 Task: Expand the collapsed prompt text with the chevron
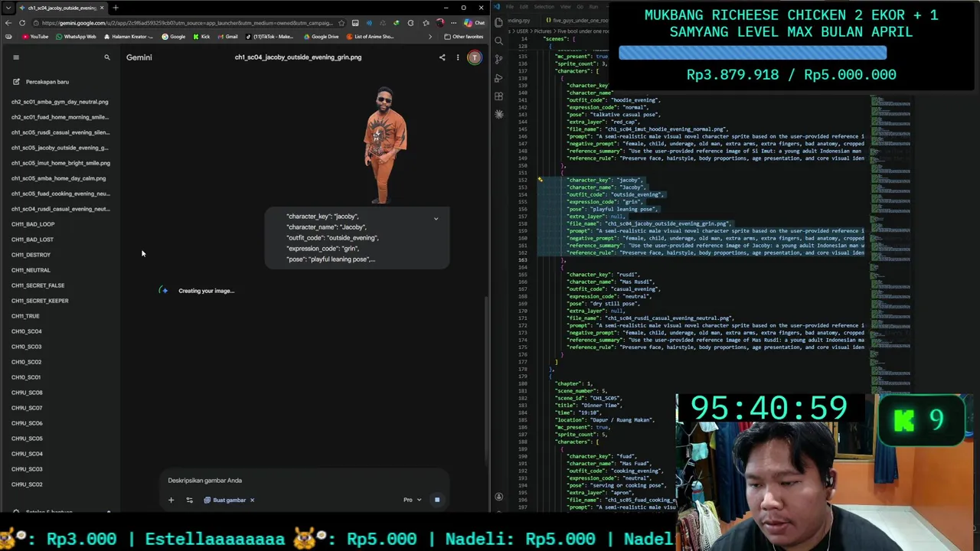[x=436, y=218]
